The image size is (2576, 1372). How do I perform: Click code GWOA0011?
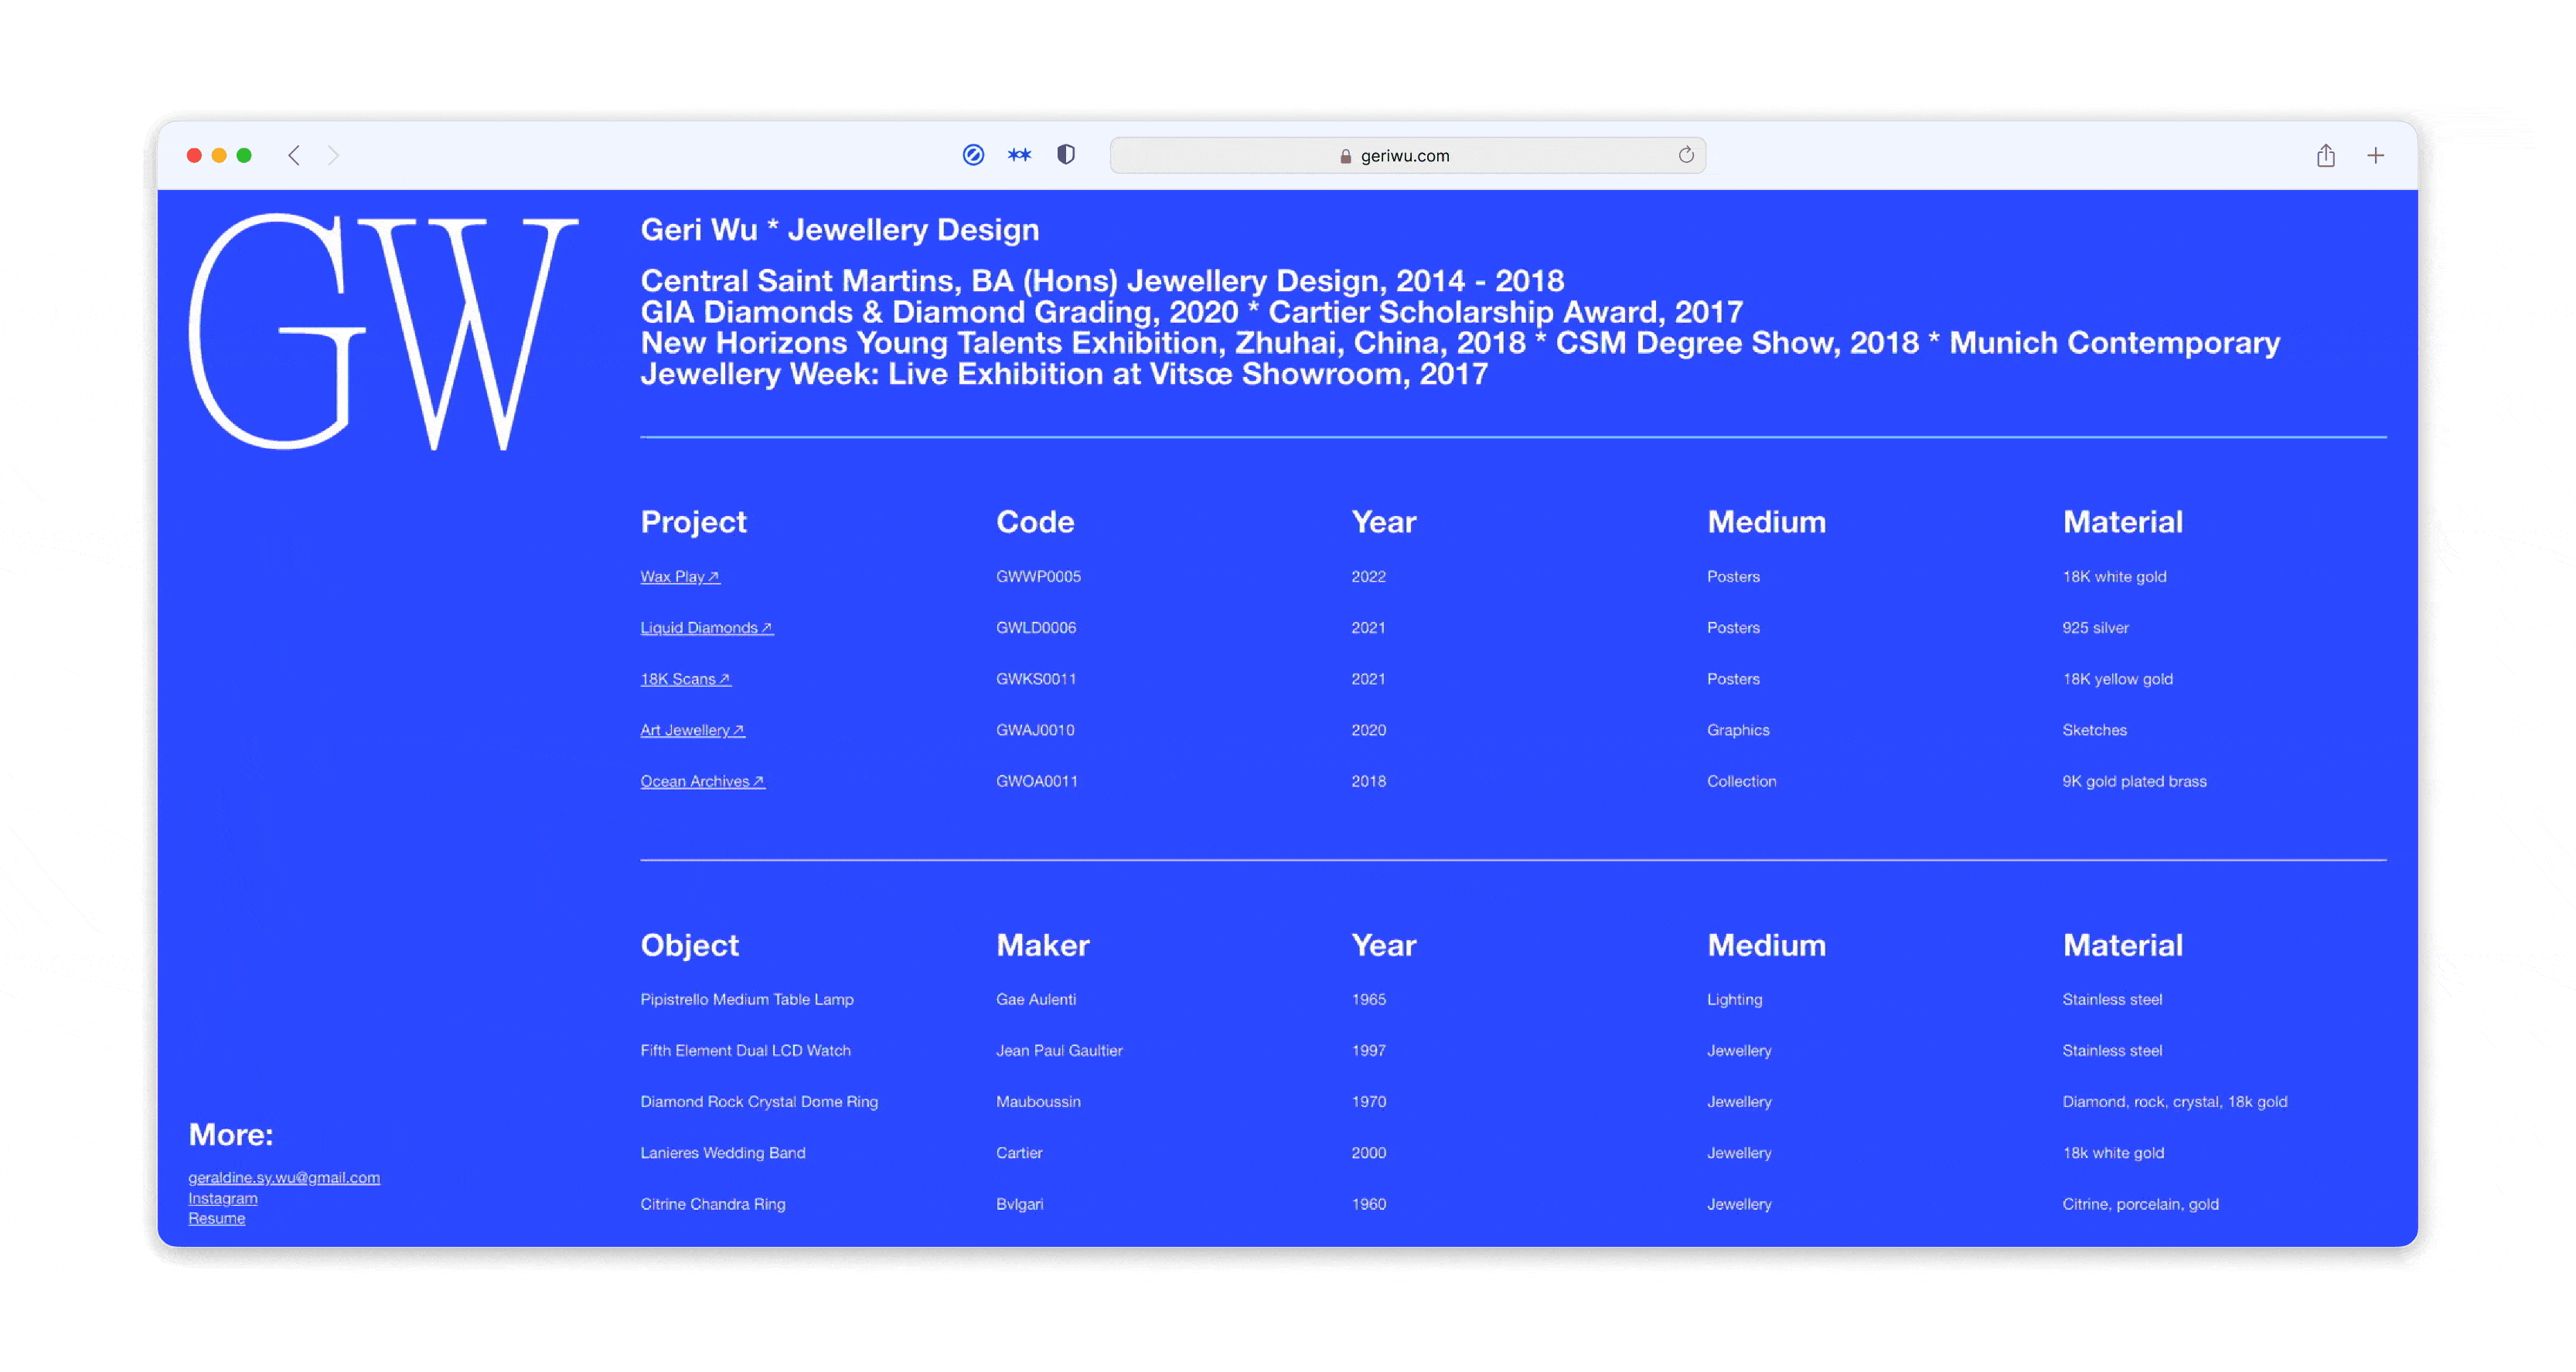1037,782
